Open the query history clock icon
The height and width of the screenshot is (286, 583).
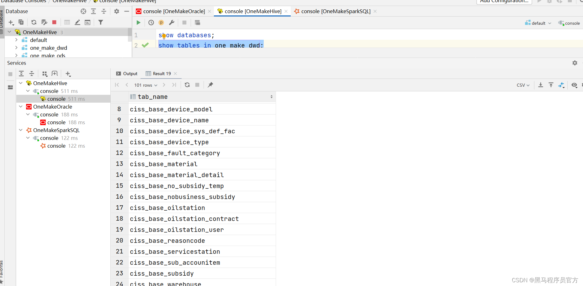(x=151, y=23)
